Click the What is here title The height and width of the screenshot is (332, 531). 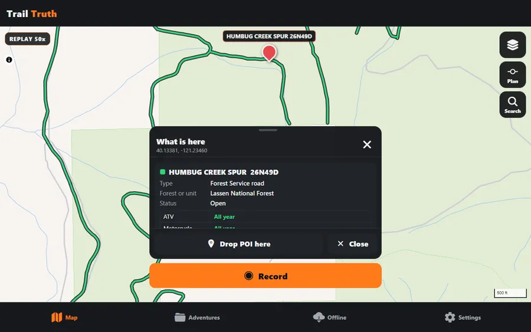[181, 142]
